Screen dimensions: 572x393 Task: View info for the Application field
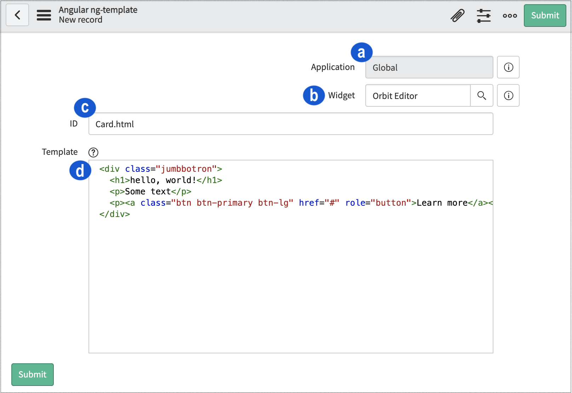click(508, 67)
